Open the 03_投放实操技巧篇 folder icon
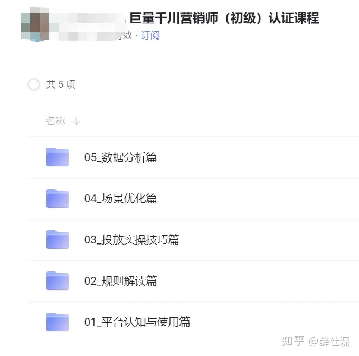This screenshot has width=359, height=356. (x=58, y=240)
